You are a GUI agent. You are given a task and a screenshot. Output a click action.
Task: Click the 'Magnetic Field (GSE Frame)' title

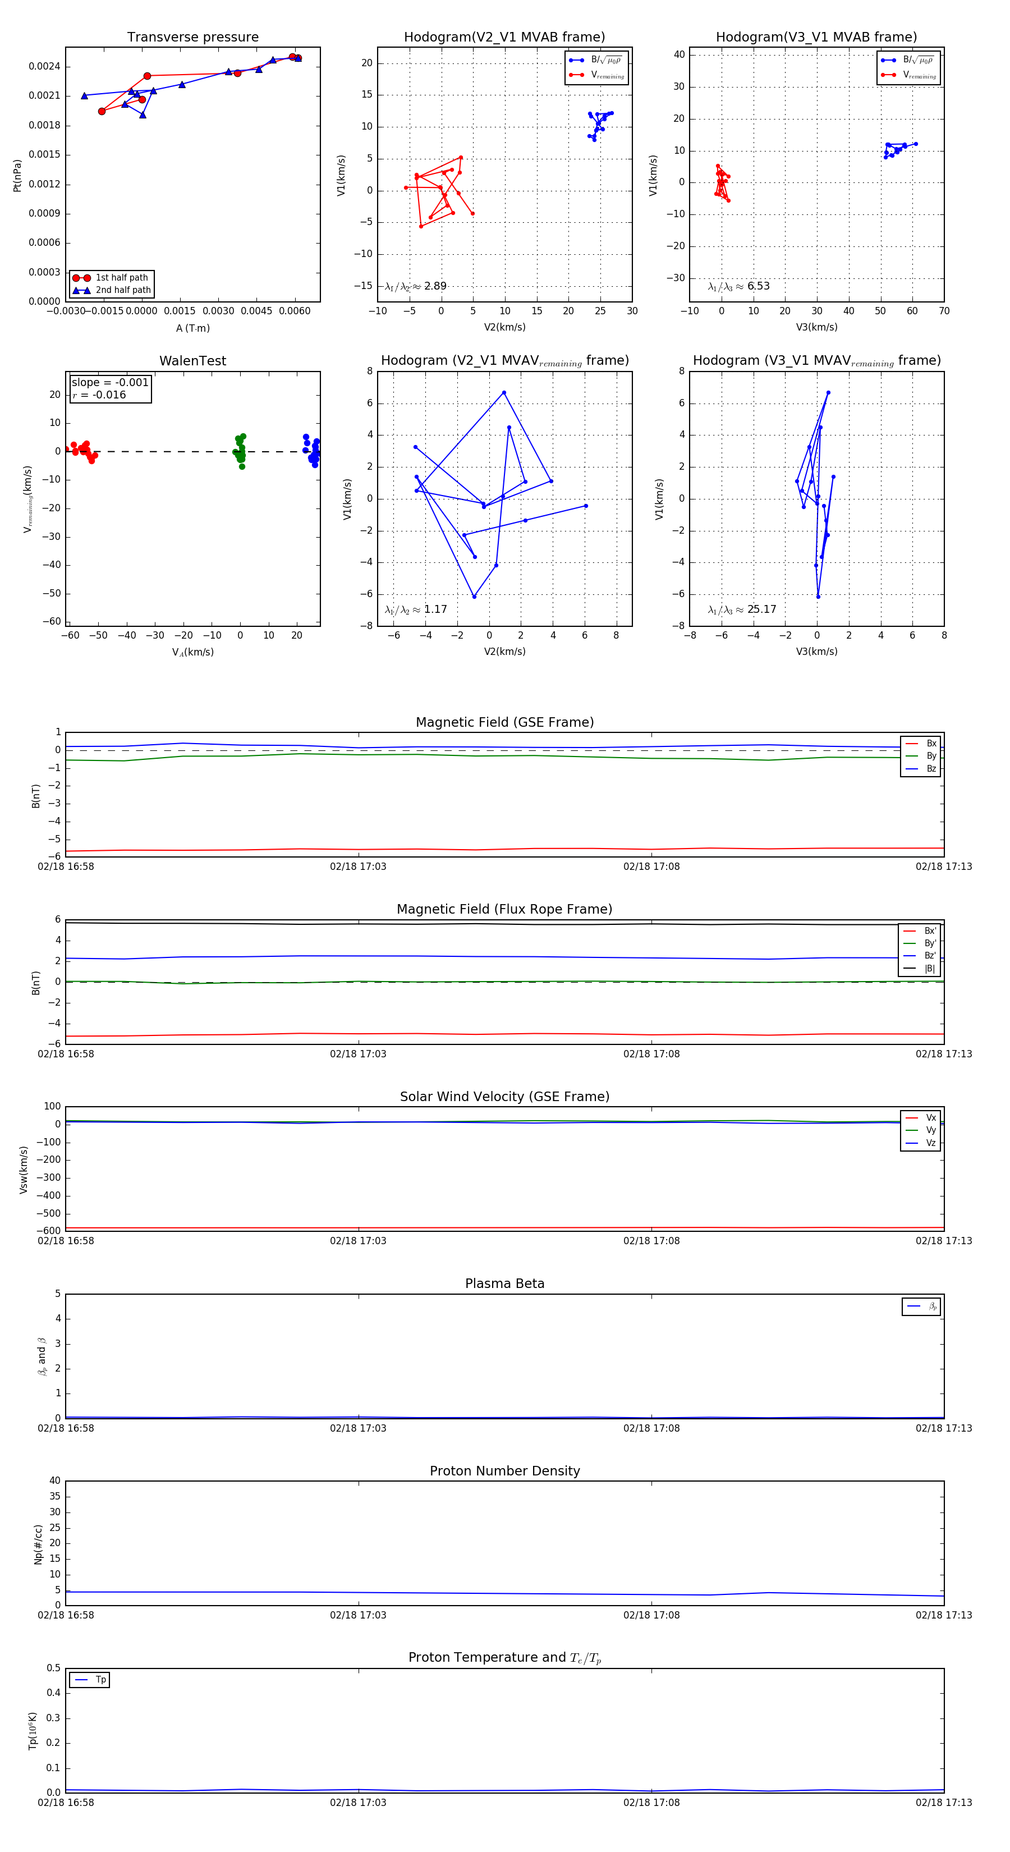coord(504,722)
